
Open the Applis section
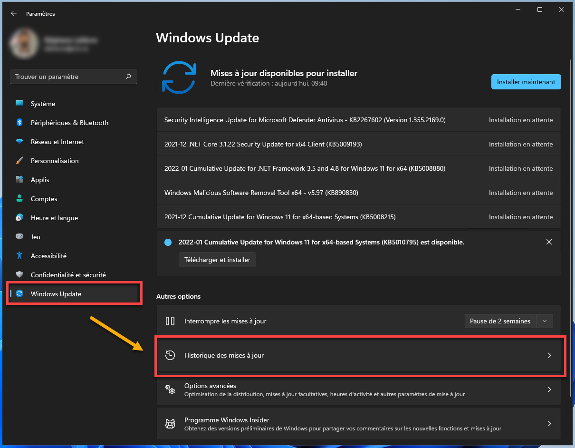click(x=74, y=180)
